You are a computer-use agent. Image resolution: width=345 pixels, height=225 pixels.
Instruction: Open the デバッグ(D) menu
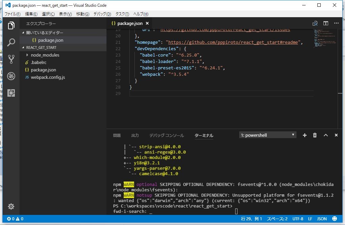102,14
